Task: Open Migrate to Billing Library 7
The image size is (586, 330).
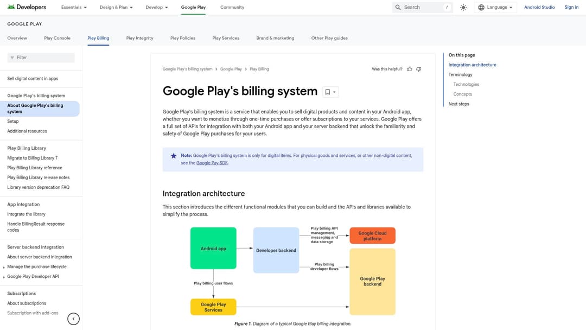Action: 32,158
